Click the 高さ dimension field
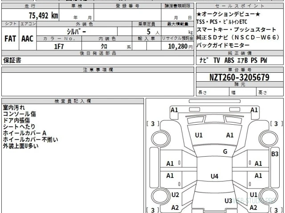The image size is (285, 213). pyautogui.click(x=270, y=92)
